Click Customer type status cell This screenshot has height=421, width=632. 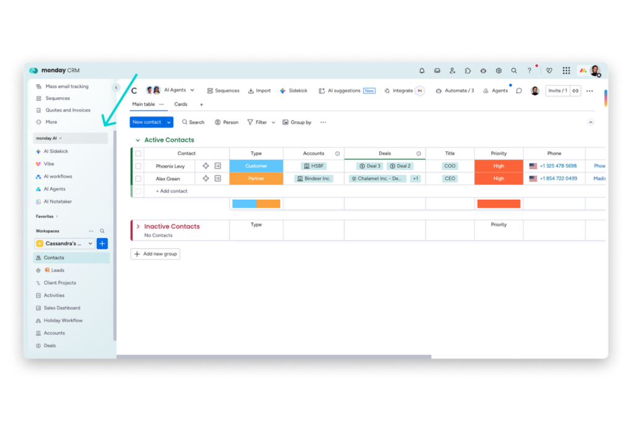pyautogui.click(x=256, y=166)
